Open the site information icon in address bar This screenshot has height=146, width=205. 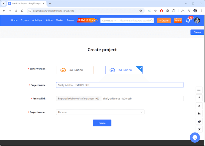point(30,11)
